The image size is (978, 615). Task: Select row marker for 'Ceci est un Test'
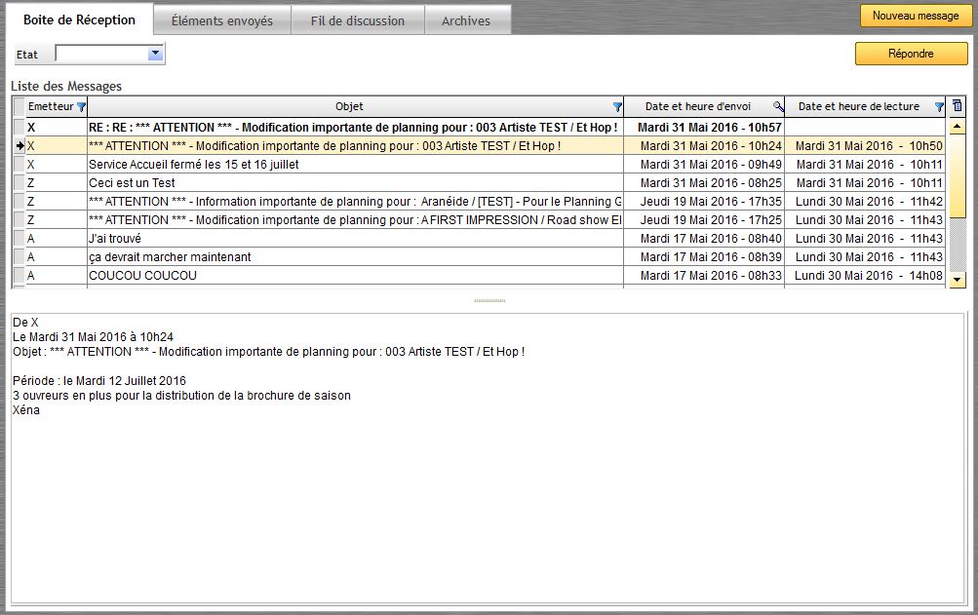(19, 183)
